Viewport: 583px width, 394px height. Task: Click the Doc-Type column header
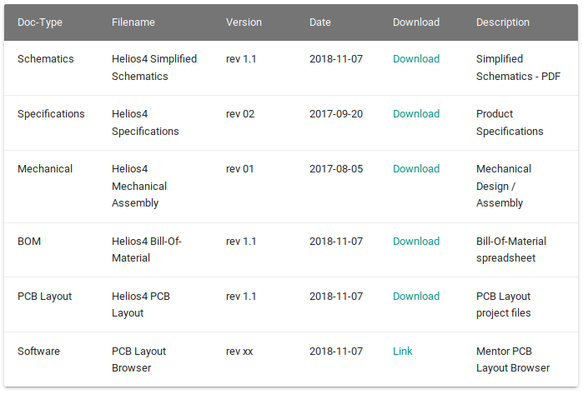[40, 22]
